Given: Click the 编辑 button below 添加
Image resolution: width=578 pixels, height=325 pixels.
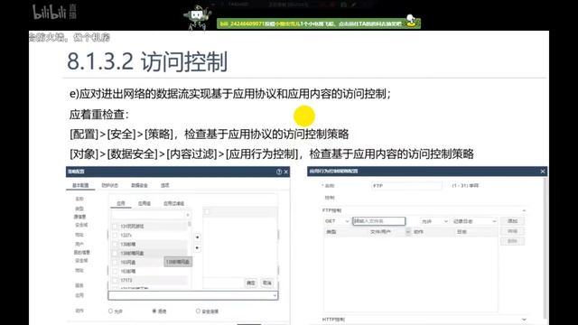Looking at the screenshot, I should point(512,231).
